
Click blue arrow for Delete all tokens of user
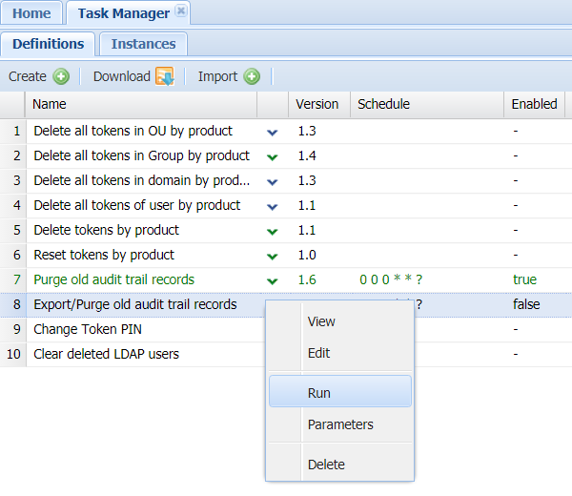click(273, 206)
